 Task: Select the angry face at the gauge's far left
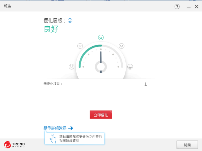click(x=72, y=67)
